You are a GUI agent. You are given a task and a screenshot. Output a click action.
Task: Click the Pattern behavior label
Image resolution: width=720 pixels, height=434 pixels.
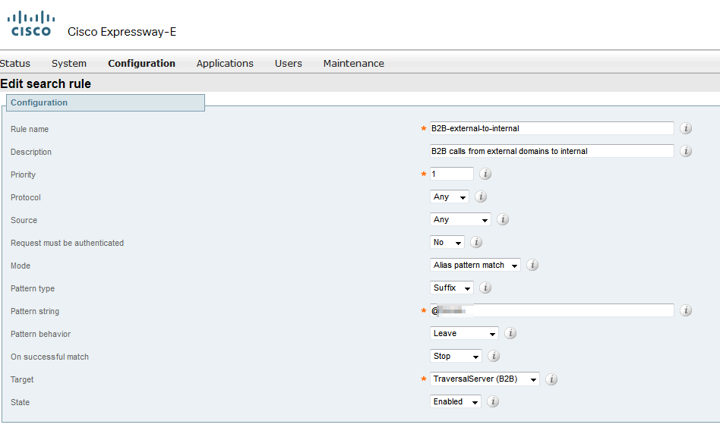[x=41, y=334]
